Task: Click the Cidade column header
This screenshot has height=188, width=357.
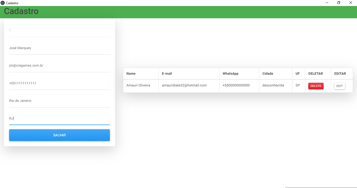Action: (276, 74)
